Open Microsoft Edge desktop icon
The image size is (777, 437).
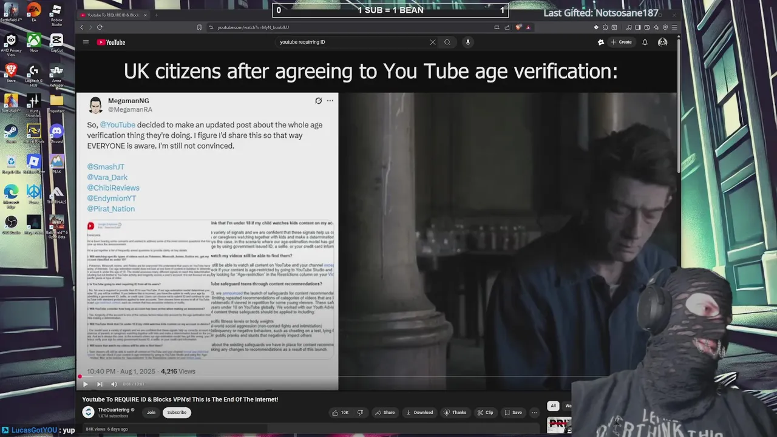point(11,197)
